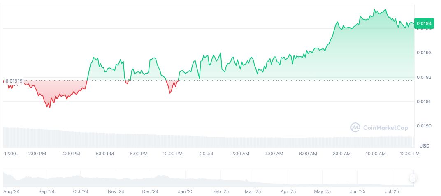Jump to Sep '24 in the navigator
The width and height of the screenshot is (441, 196).
46,191
